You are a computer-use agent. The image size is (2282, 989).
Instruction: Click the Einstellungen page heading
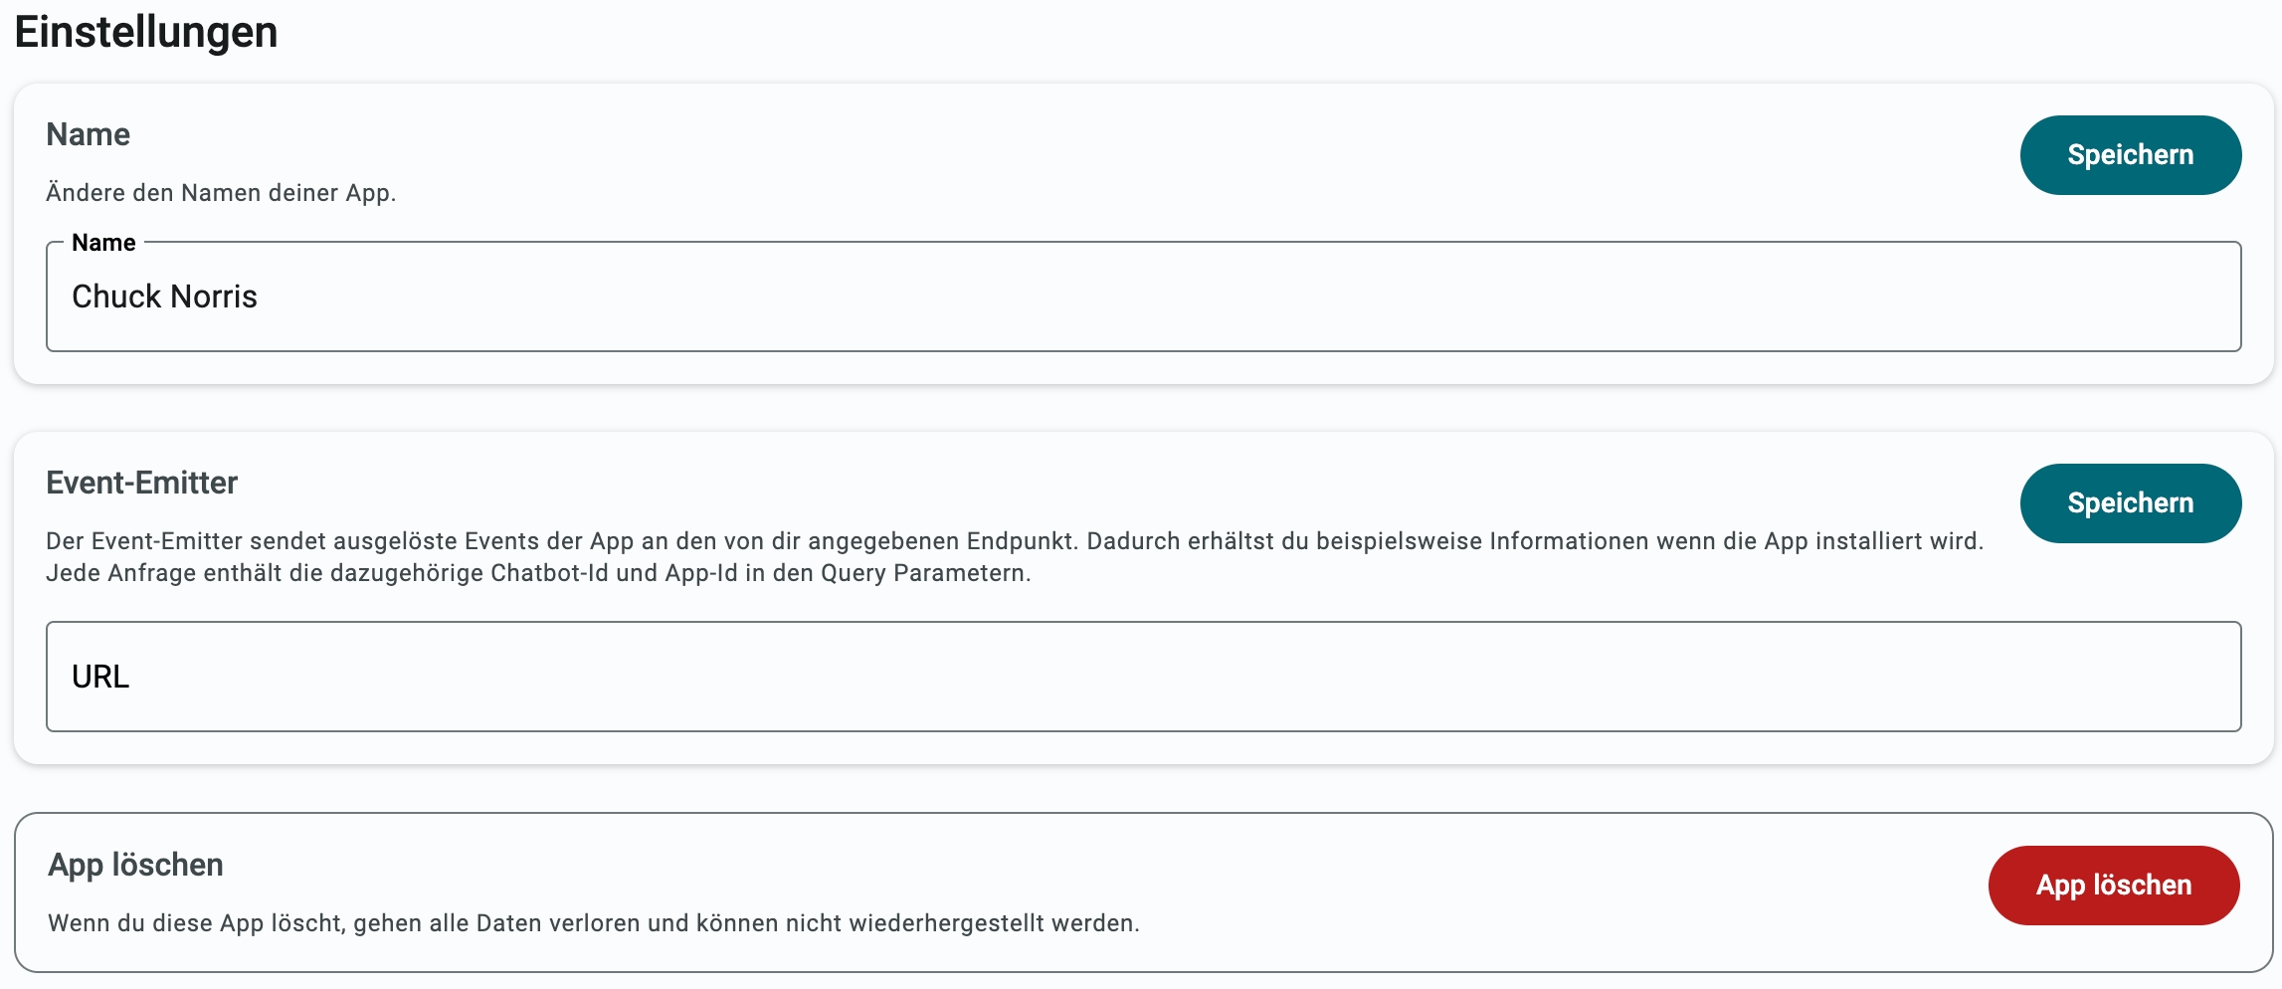point(146,32)
